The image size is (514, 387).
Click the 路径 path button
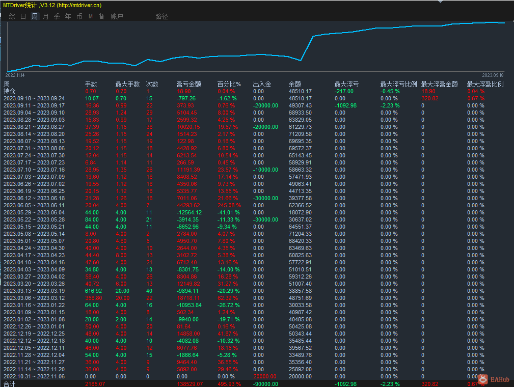161,16
